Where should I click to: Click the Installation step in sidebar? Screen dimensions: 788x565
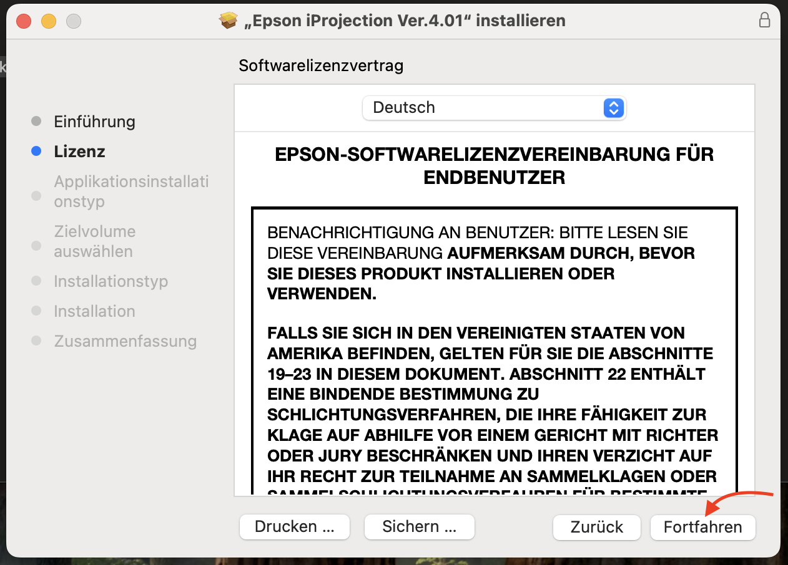(x=94, y=311)
